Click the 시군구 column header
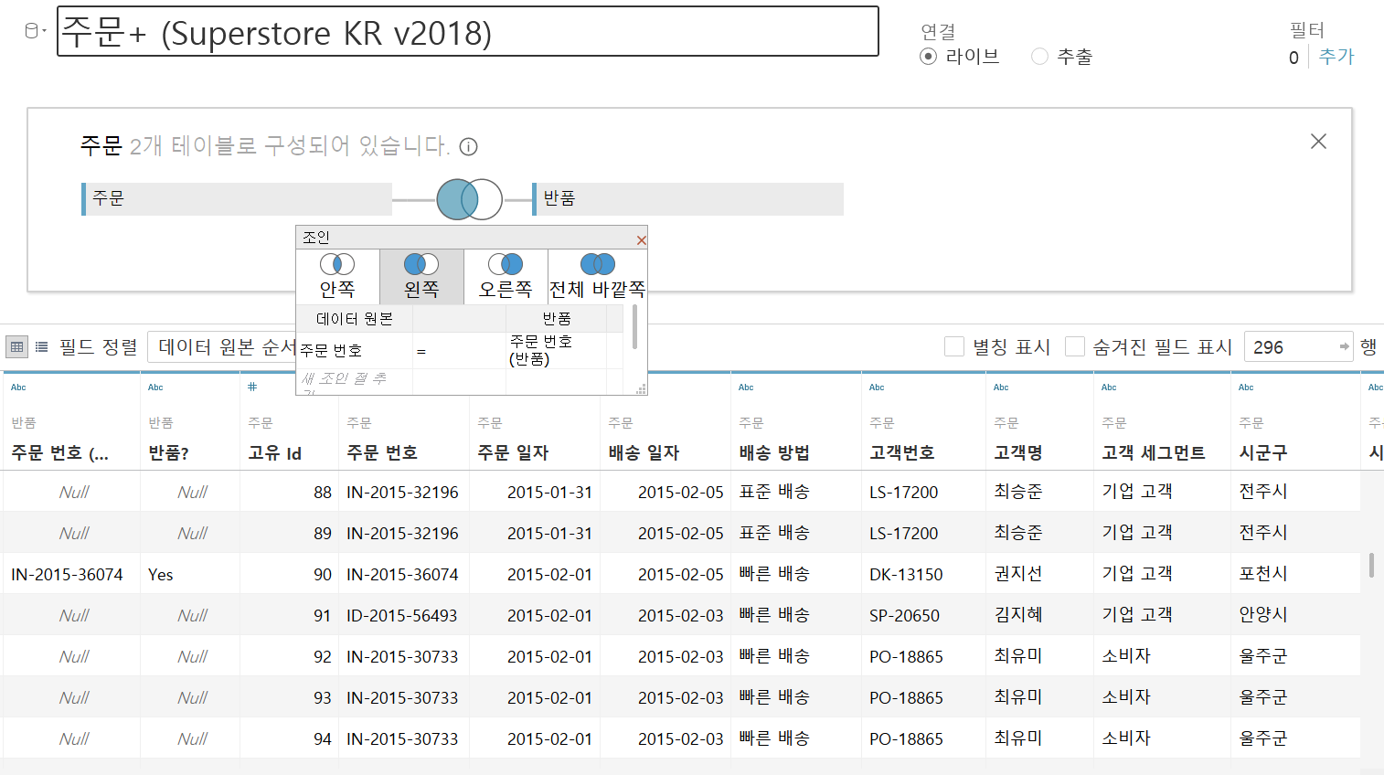Viewport: 1384px width, 775px height. click(1263, 452)
